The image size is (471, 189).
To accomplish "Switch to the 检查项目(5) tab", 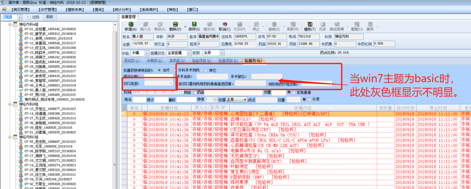I will pos(228,61).
